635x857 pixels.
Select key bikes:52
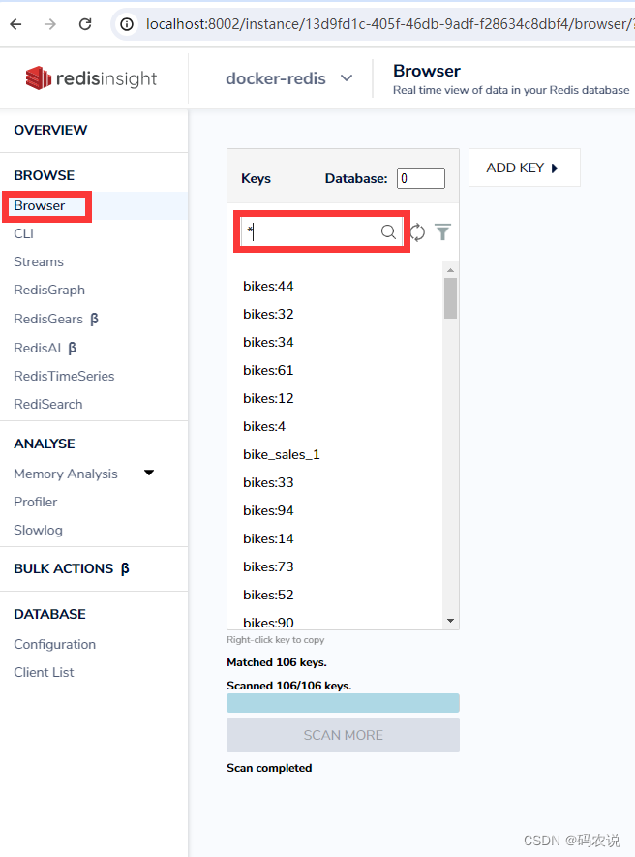click(x=268, y=595)
